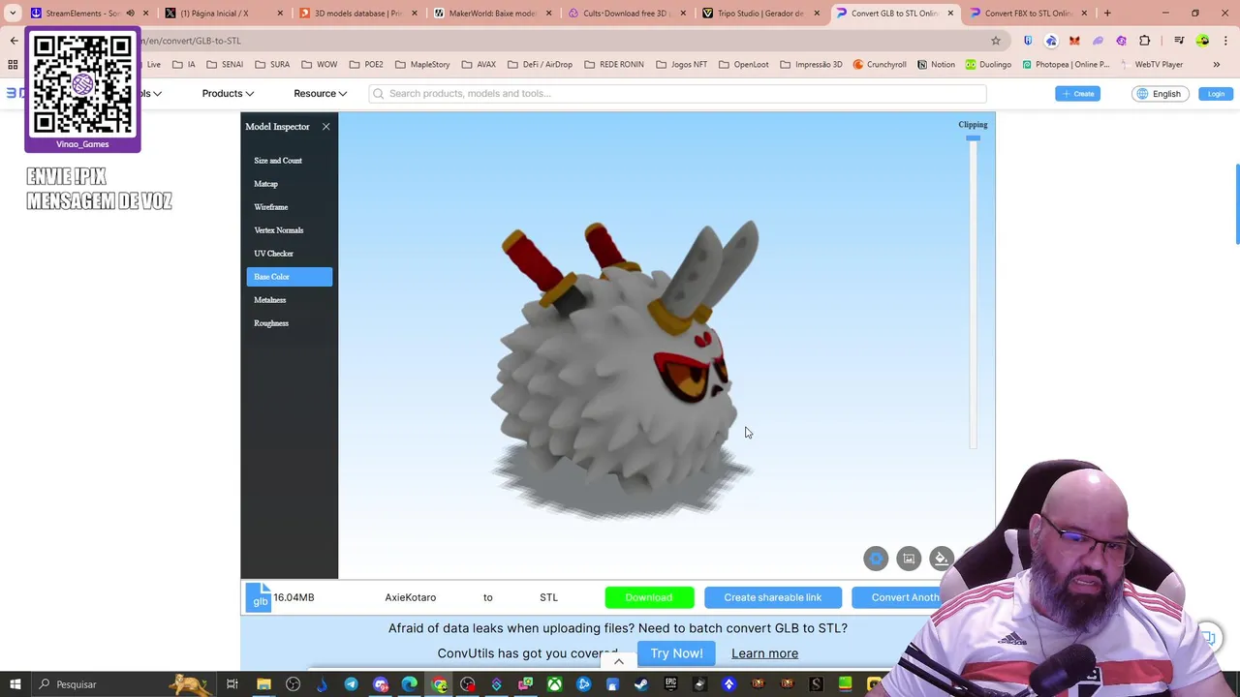Click Create shareable link button

coord(772,597)
